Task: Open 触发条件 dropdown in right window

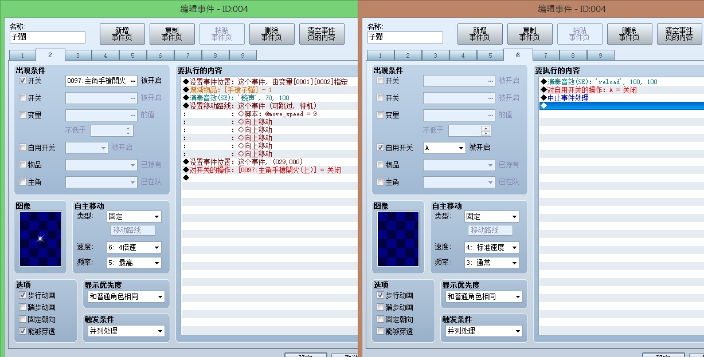Action: pyautogui.click(x=484, y=331)
